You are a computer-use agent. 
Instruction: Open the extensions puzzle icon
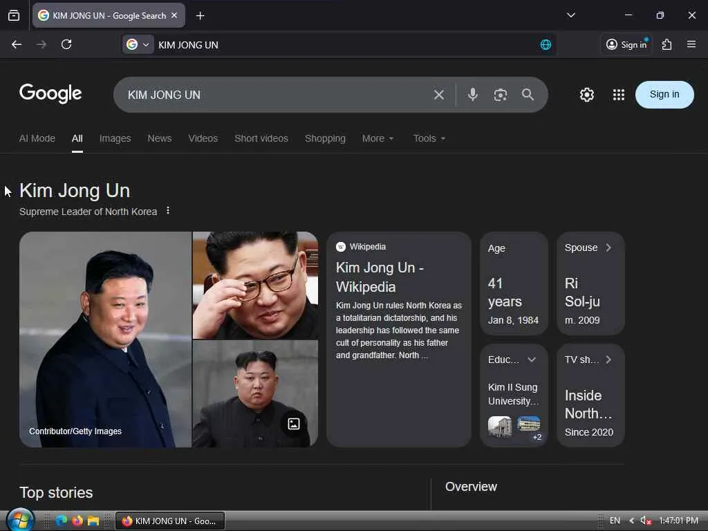[667, 44]
